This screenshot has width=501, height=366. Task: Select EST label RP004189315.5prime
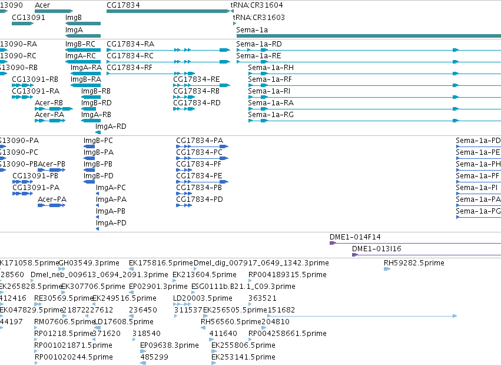(x=287, y=275)
